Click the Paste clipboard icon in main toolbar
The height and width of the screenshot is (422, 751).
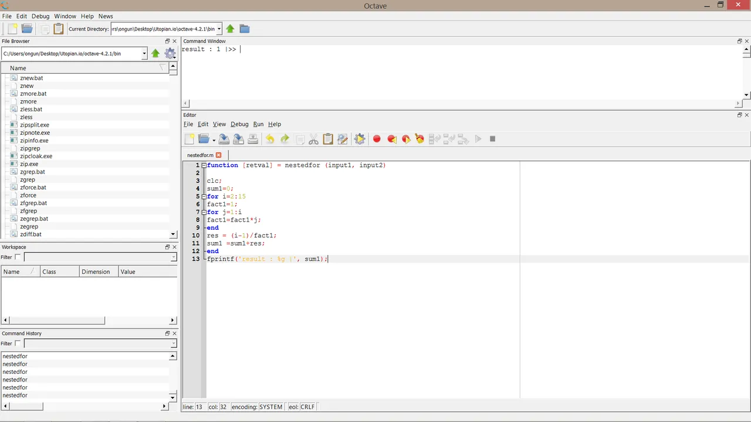(59, 29)
